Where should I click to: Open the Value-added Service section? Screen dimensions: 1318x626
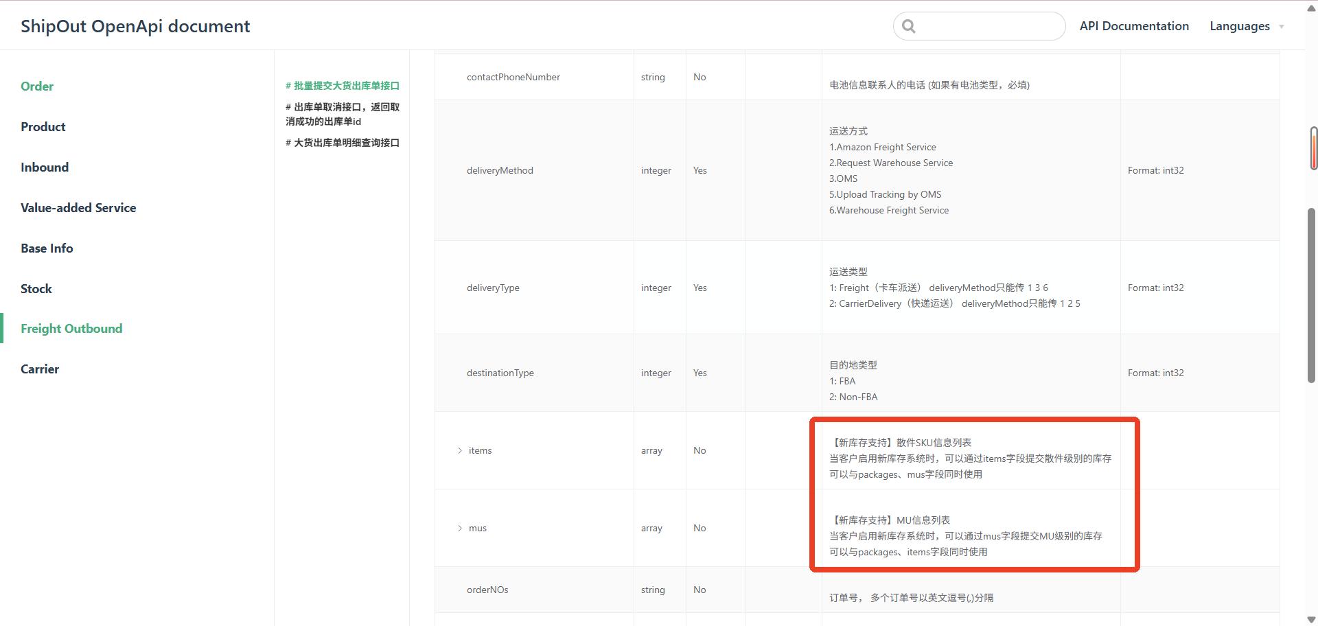[x=78, y=208]
